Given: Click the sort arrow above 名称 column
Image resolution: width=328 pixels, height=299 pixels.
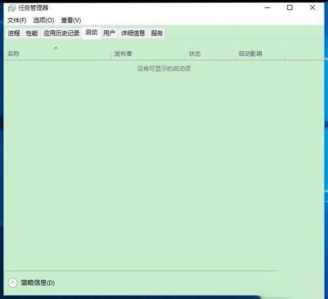Looking at the screenshot, I should coord(56,48).
